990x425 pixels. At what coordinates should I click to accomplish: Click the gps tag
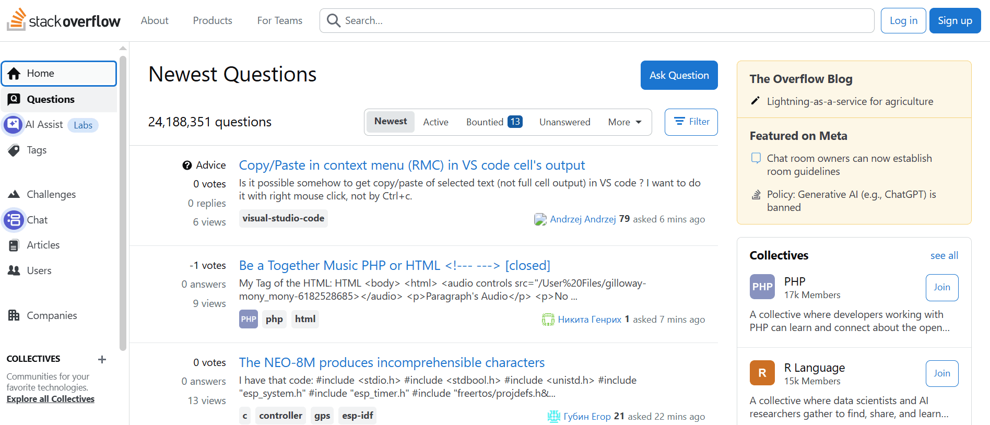[322, 416]
